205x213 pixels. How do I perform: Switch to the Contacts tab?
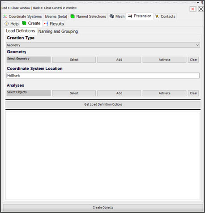pos(165,17)
